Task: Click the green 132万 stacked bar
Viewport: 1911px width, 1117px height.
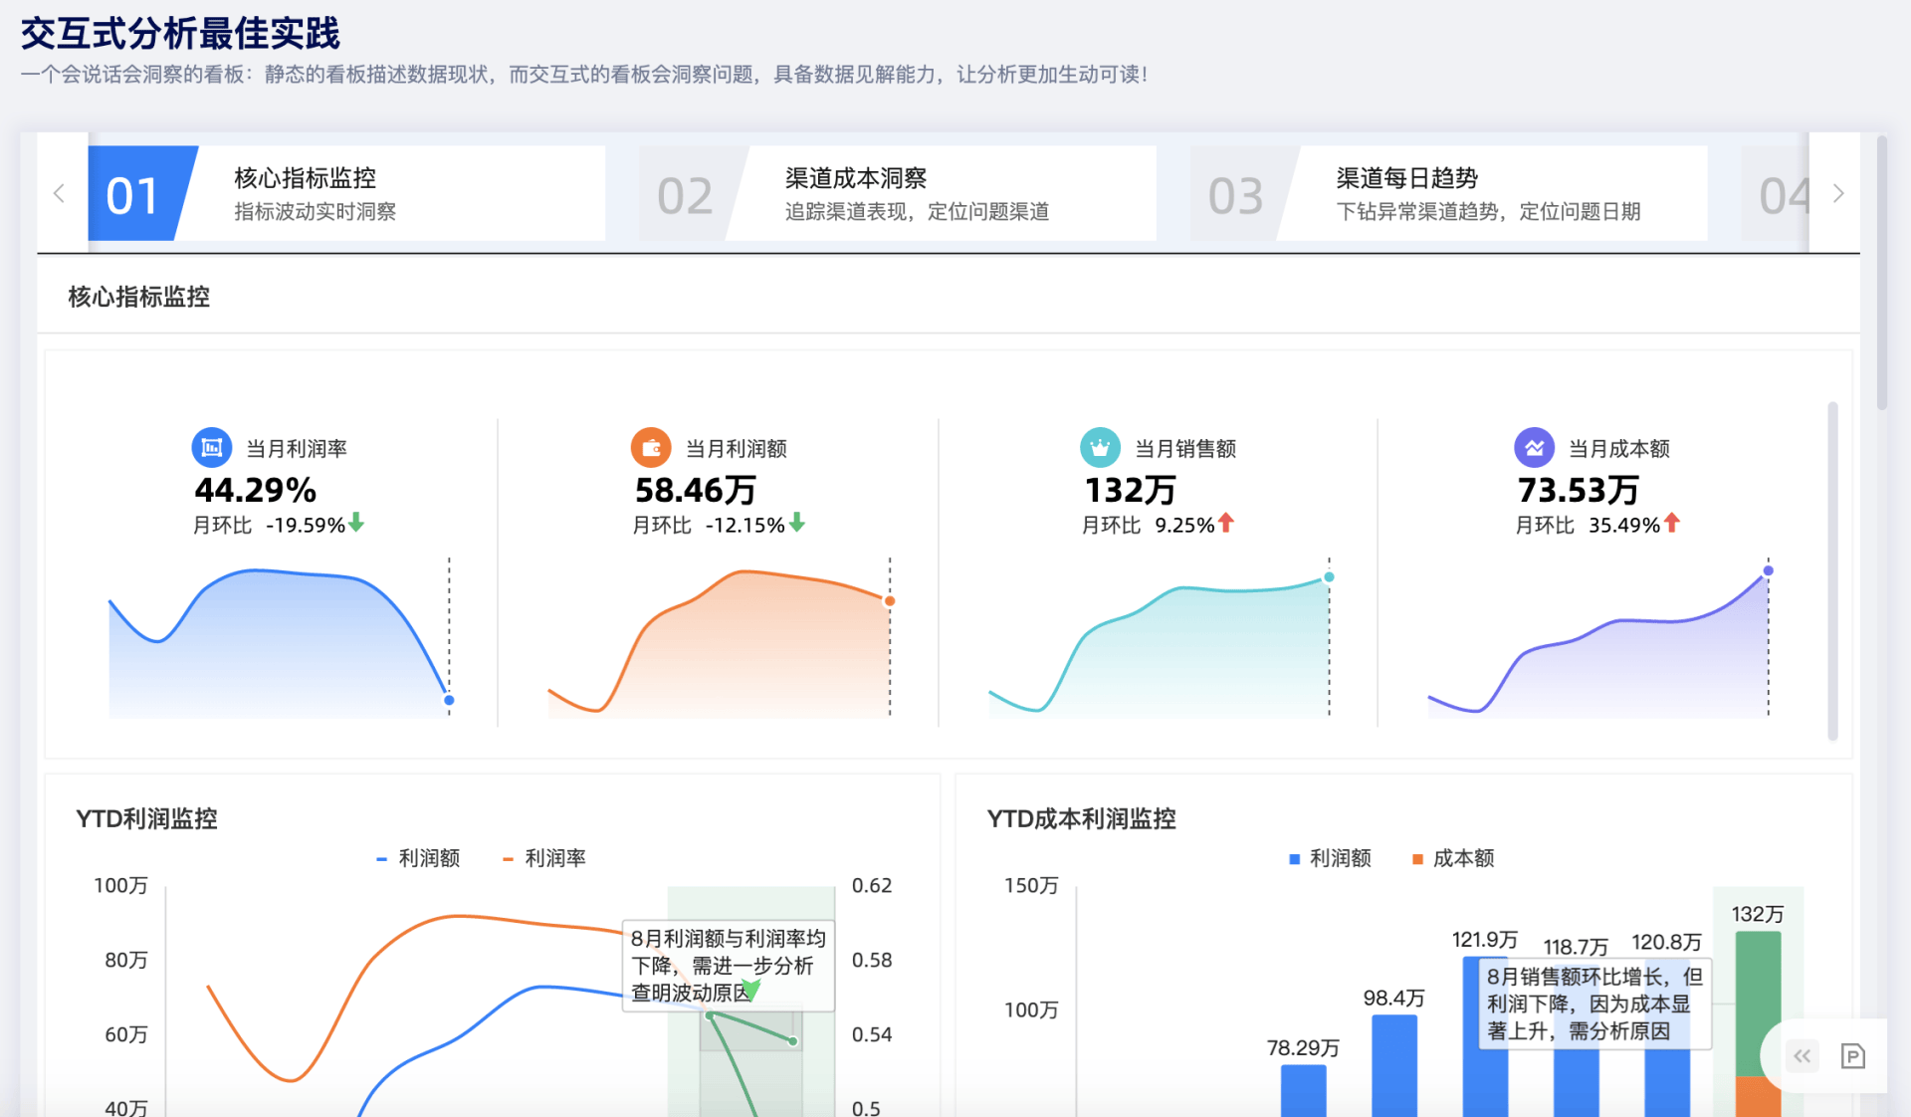Action: pos(1758,1004)
